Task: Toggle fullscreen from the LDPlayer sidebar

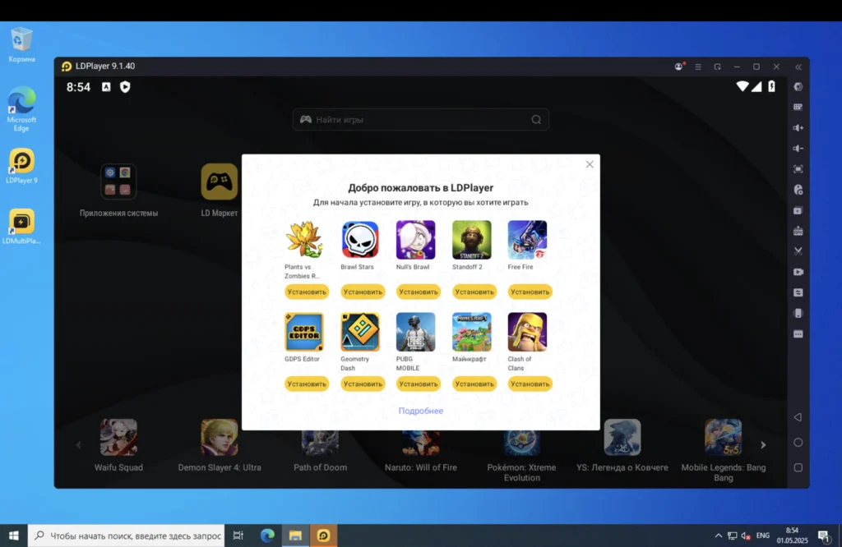Action: [798, 169]
